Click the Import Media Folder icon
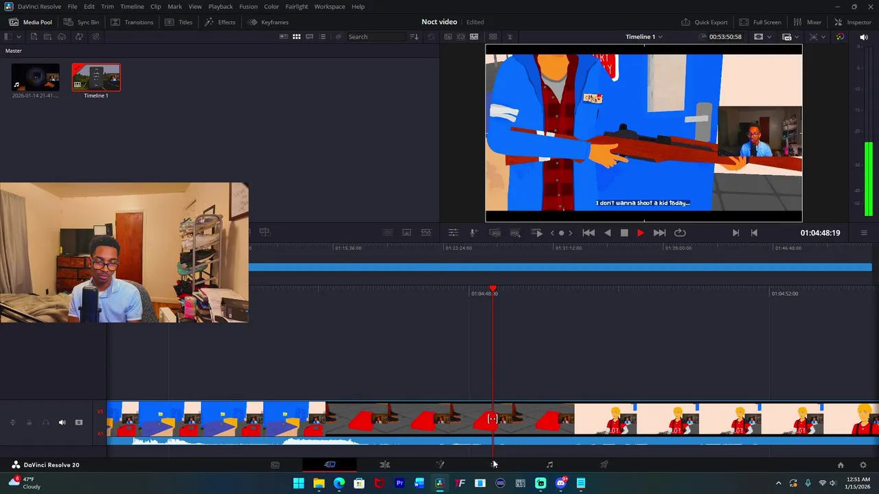This screenshot has width=879, height=494. (x=47, y=36)
